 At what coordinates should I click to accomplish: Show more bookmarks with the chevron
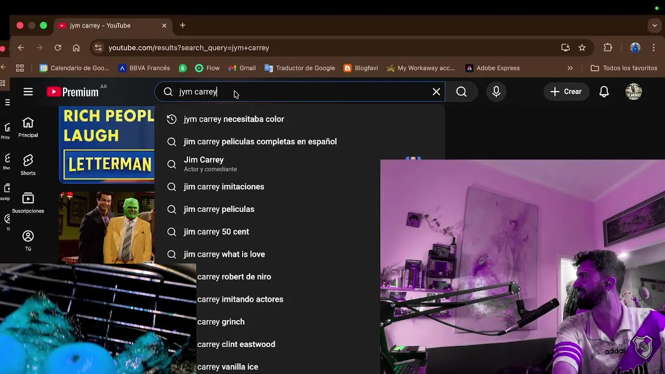(x=570, y=68)
